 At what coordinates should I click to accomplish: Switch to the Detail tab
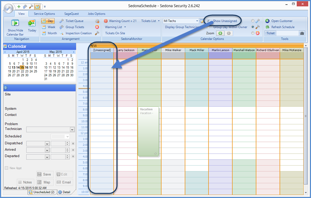(65, 192)
